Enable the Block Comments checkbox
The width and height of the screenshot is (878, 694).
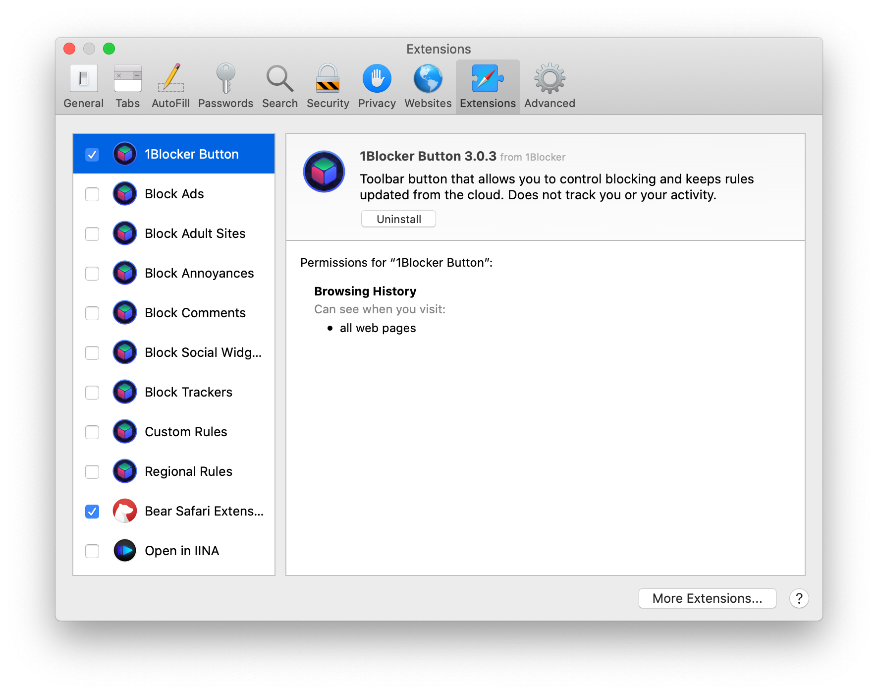tap(92, 313)
